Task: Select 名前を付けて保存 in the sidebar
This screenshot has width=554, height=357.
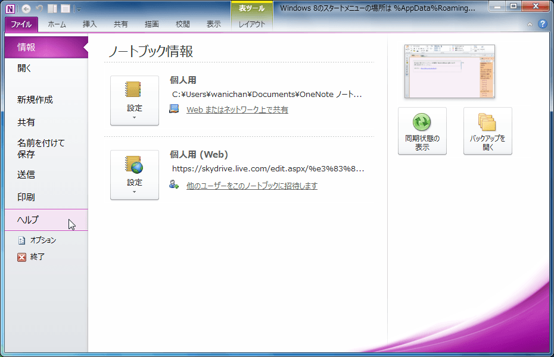Action: pyautogui.click(x=46, y=149)
